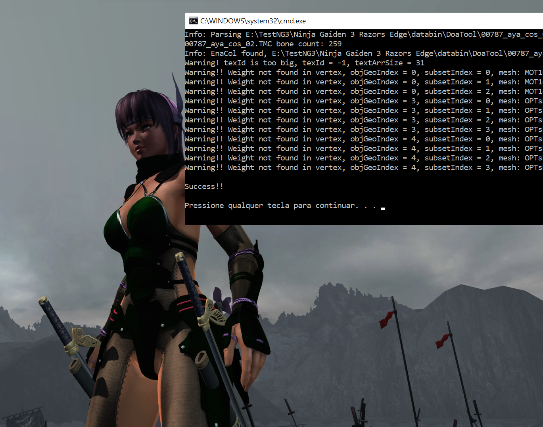Click warning line objGeoIndex = 3, subsetIndex = 2

[364, 120]
